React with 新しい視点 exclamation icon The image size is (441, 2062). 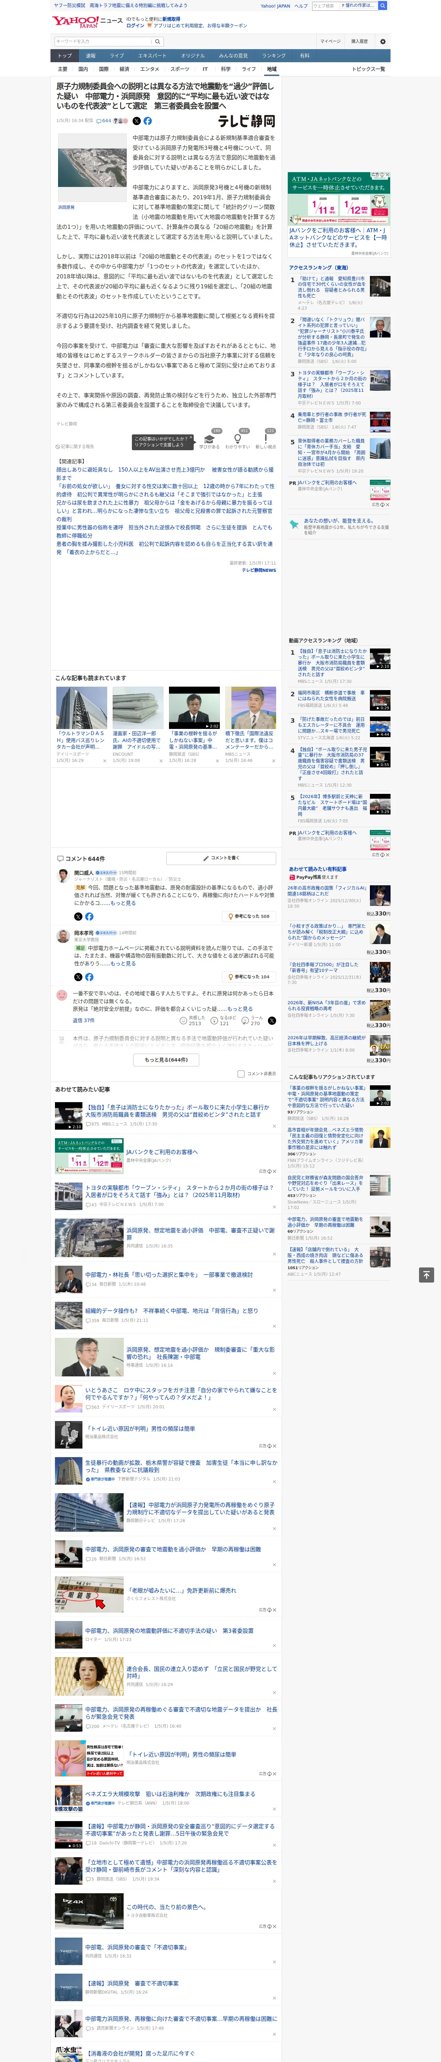click(x=266, y=439)
